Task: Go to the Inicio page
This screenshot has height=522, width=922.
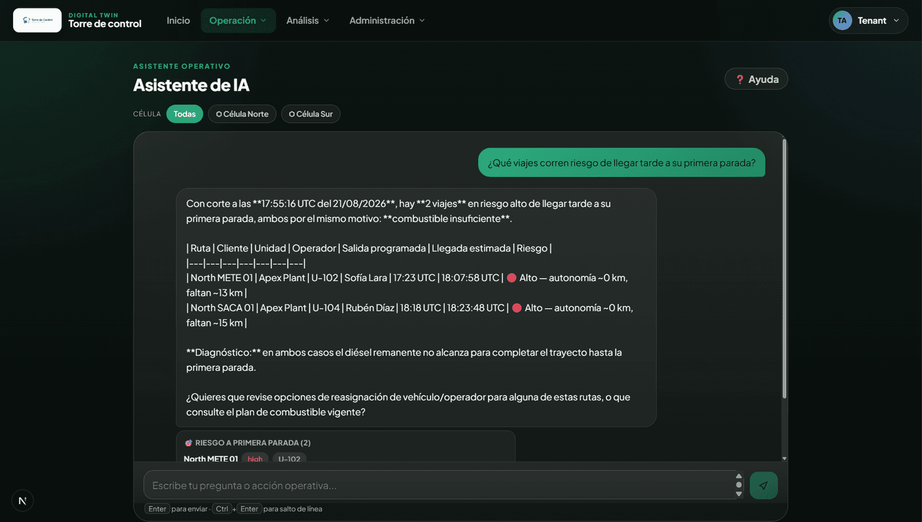Action: click(x=178, y=20)
